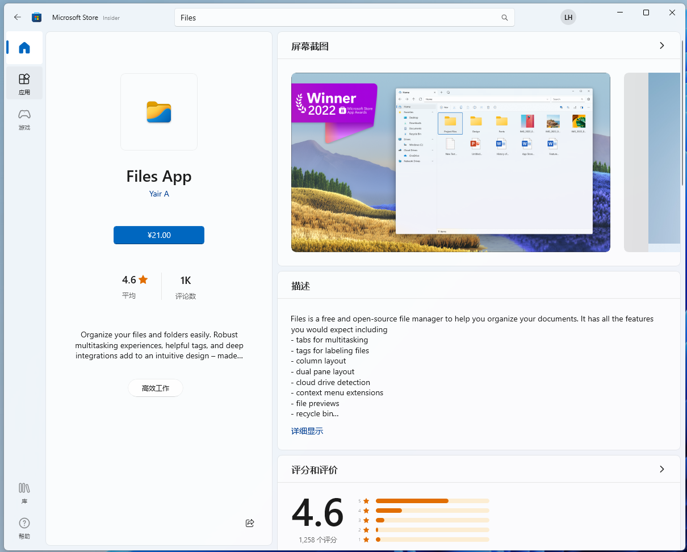Minimize the Microsoft Store window

(620, 12)
